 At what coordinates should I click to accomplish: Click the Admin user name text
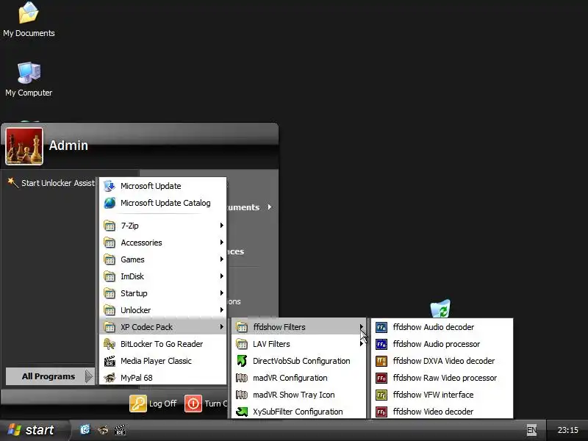[x=68, y=146]
